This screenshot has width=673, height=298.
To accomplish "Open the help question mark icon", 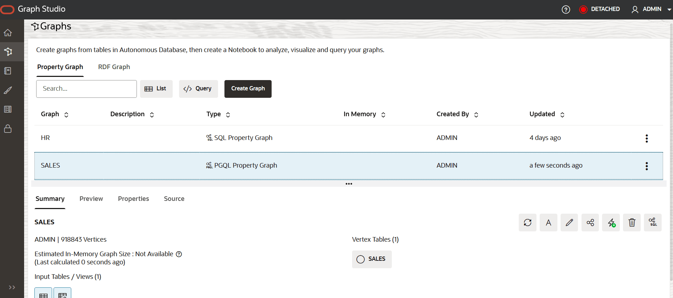I will pyautogui.click(x=566, y=10).
